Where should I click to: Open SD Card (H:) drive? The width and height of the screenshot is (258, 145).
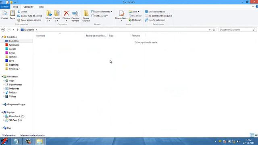pyautogui.click(x=15, y=120)
